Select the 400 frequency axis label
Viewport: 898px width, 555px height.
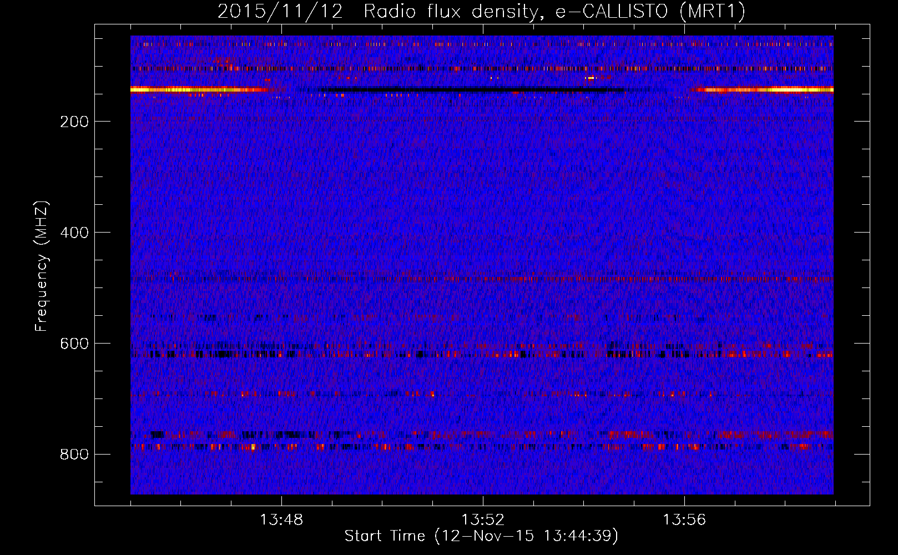pyautogui.click(x=74, y=233)
